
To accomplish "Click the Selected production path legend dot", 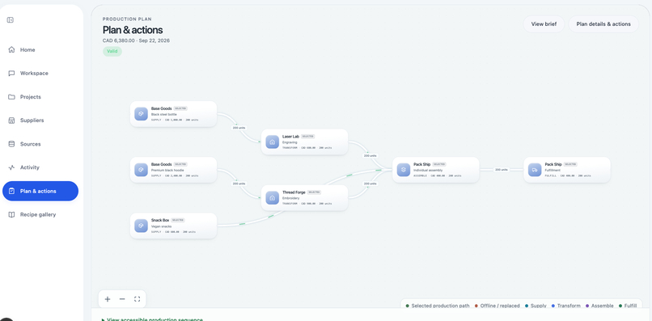I will (x=408, y=306).
